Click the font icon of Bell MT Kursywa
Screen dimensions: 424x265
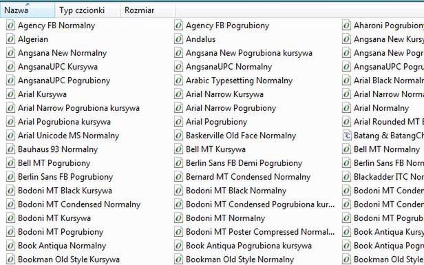click(178, 149)
